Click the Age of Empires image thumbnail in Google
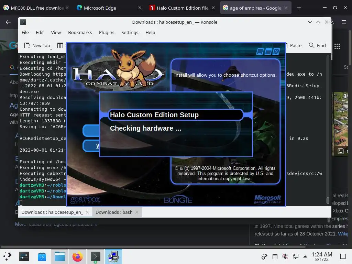This screenshot has width=352, height=264. 340,108
